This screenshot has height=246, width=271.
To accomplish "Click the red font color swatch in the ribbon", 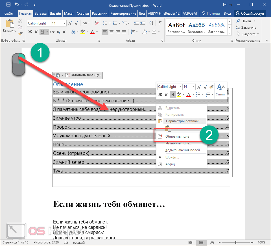I will pyautogui.click(x=92, y=32).
